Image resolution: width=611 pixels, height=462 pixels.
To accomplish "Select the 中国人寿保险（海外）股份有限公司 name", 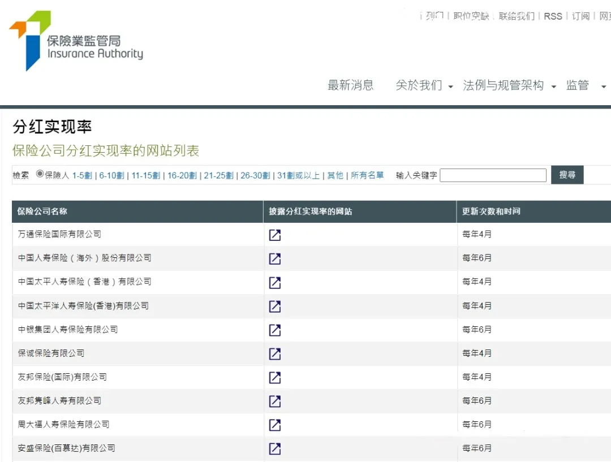I will [84, 258].
